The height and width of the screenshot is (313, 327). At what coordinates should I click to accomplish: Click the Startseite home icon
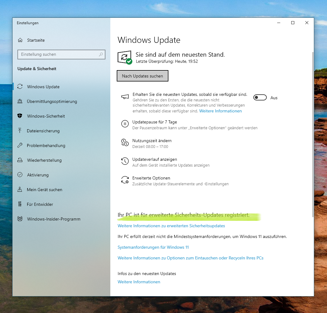click(x=20, y=40)
